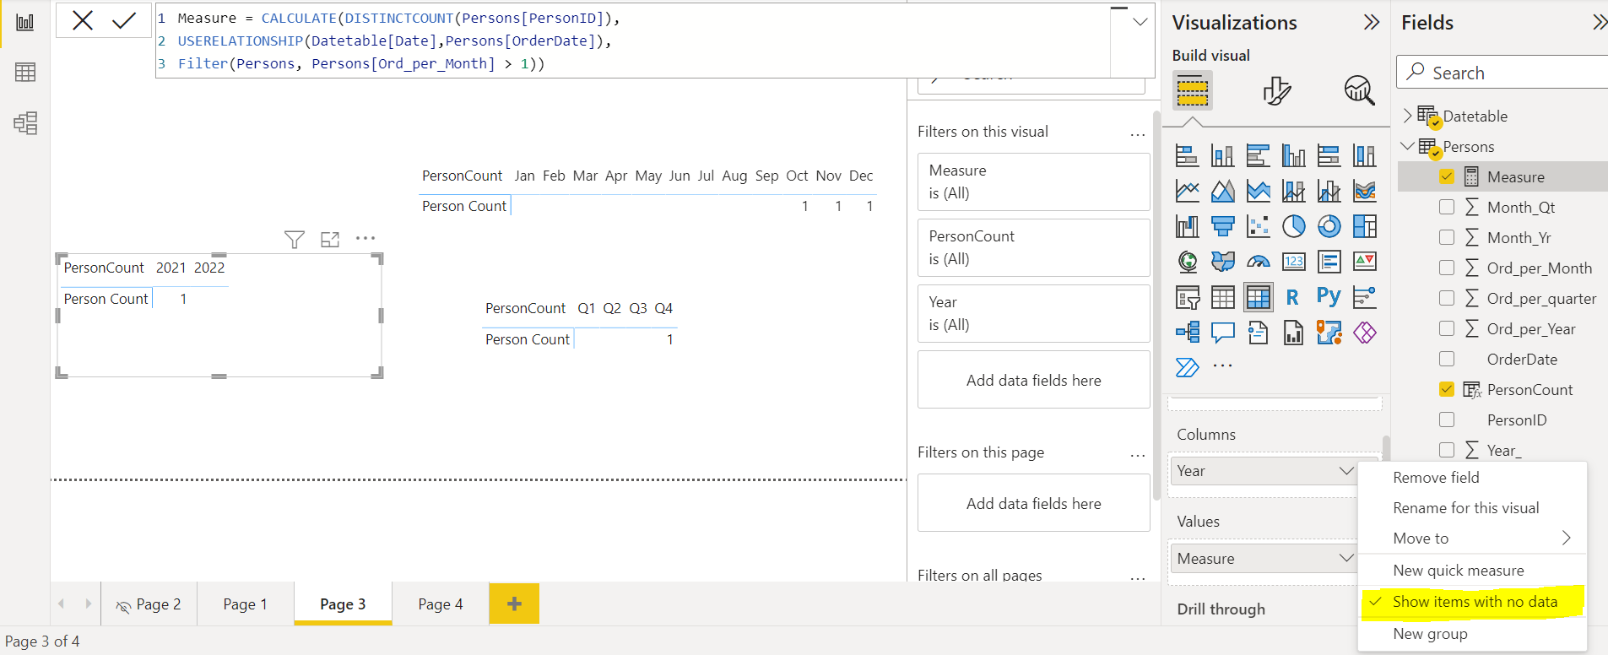
Task: Commit the DAX formula with the checkmark
Action: tap(124, 20)
